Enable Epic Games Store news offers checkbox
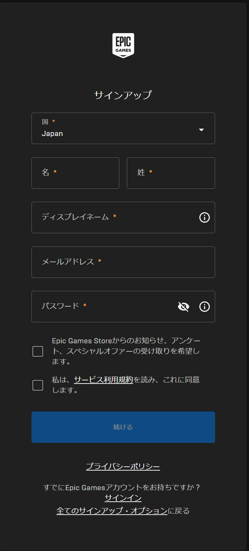 pos(38,351)
